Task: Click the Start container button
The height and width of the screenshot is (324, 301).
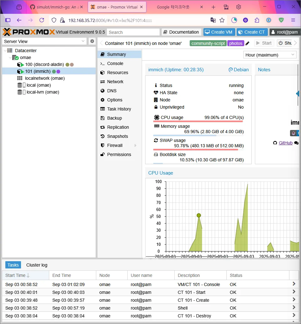Action: (264, 43)
